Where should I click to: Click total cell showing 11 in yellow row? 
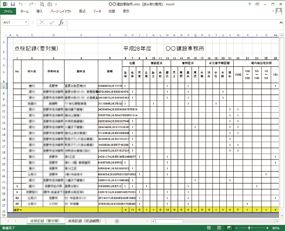tap(133, 210)
